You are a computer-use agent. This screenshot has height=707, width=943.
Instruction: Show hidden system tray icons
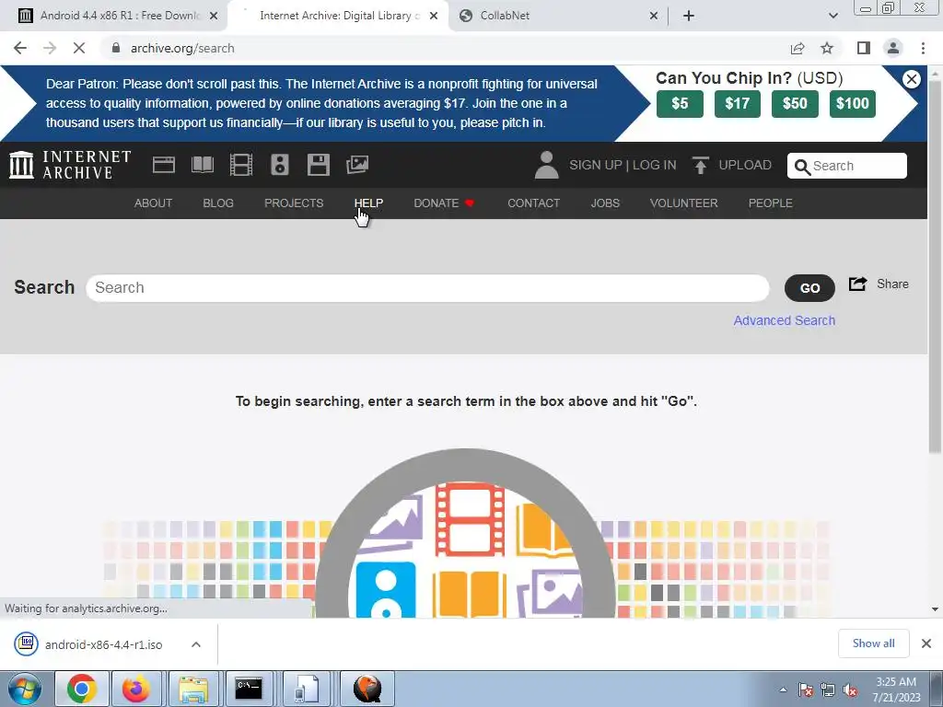(x=783, y=690)
